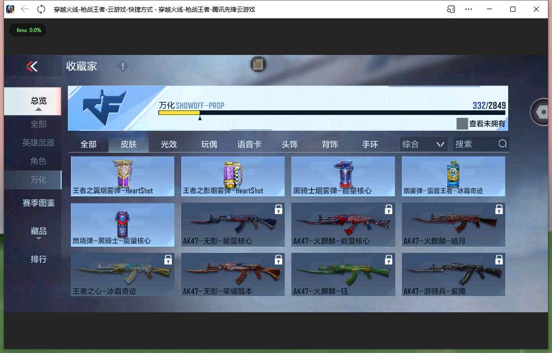Viewport: 552px width, 353px height.
Task: Open the AK47-无影-荣耀酷本 weapon card
Action: click(233, 275)
